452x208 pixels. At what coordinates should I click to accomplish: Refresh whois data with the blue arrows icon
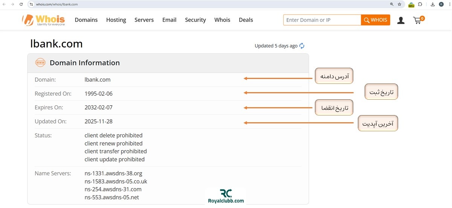[x=302, y=46]
